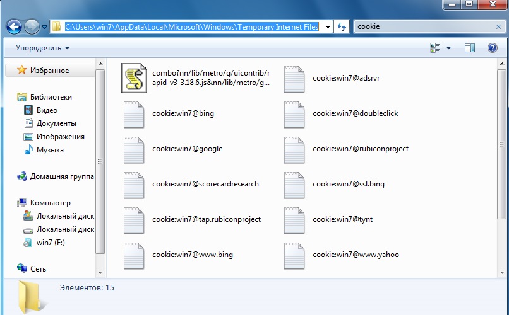The height and width of the screenshot is (315, 509).
Task: Open the Help question mark icon
Action: (x=492, y=48)
